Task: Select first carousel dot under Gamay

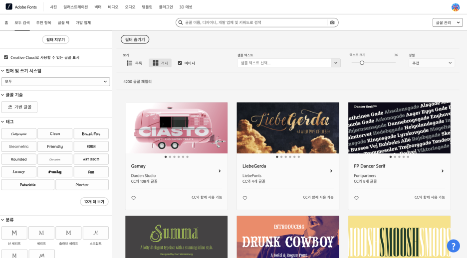Action: click(x=166, y=157)
